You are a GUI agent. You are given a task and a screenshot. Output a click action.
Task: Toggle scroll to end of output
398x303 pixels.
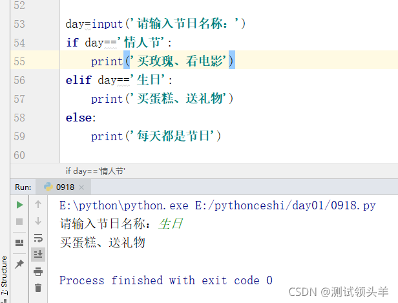pyautogui.click(x=38, y=255)
